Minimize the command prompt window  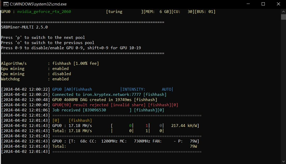pyautogui.click(x=249, y=4)
